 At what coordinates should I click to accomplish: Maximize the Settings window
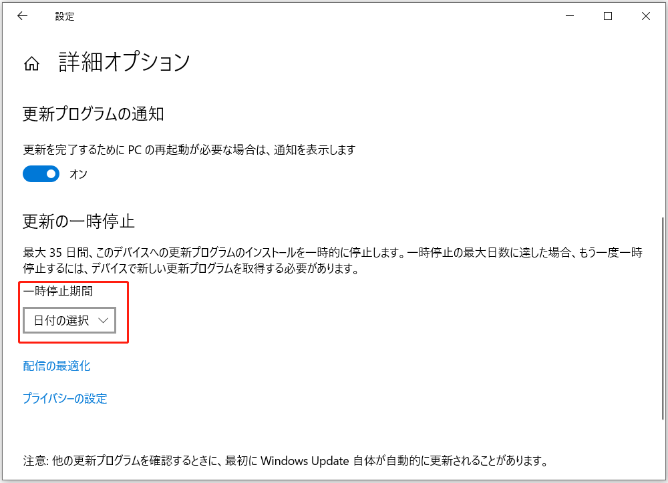(x=607, y=15)
